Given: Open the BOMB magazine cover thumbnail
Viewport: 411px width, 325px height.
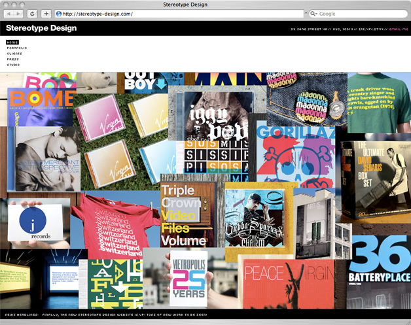Looking at the screenshot, I should [41, 107].
